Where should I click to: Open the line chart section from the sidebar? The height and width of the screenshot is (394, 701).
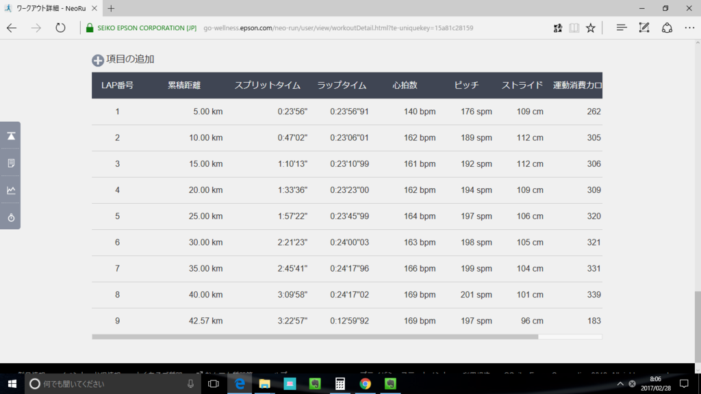[11, 190]
